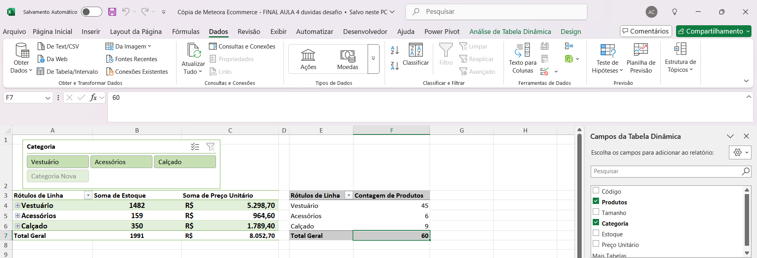Open Teste de Hipóteses menu
Viewport: 757px width, 258px height.
607,59
